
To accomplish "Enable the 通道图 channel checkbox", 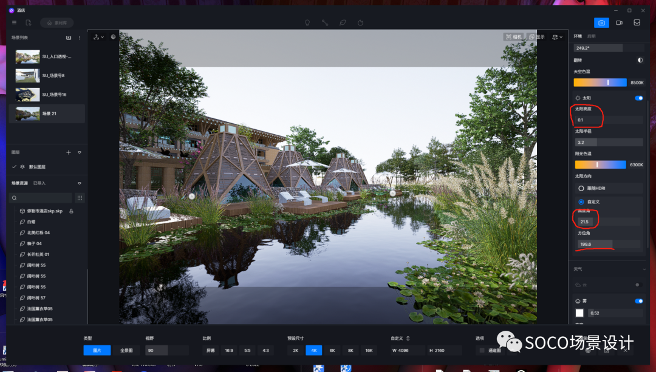I will (x=482, y=350).
